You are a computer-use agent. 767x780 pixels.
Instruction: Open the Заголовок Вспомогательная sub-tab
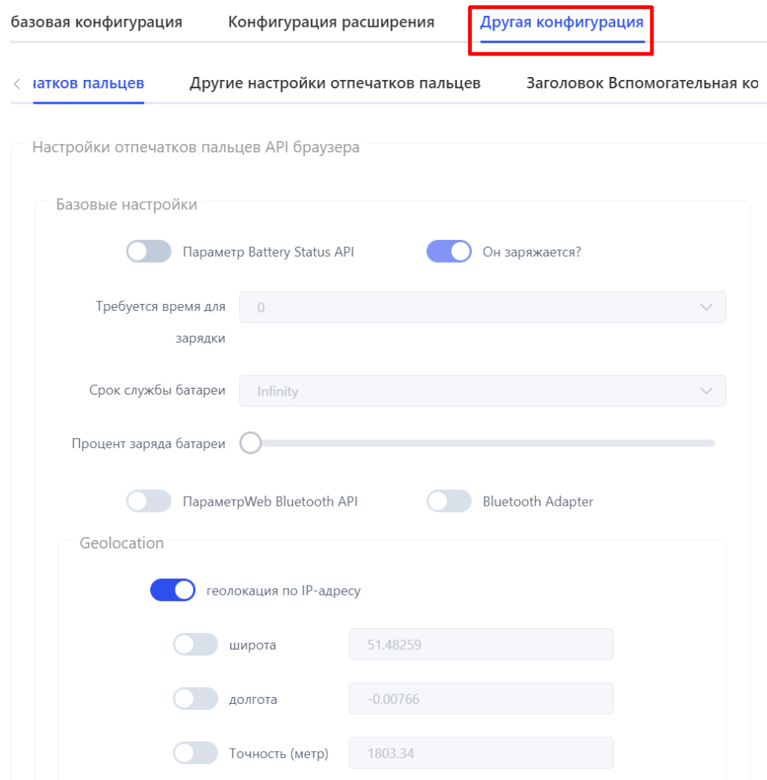click(642, 83)
